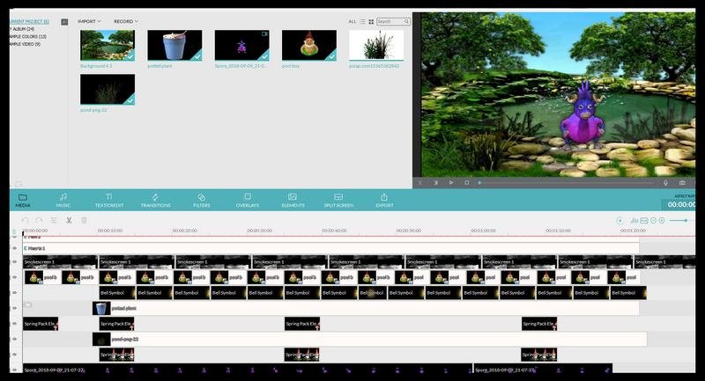
Task: Open the Transitions tab
Action: [x=156, y=200]
